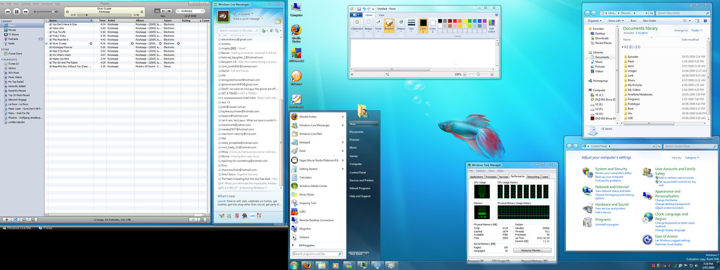
Task: Open the Paint application menu button
Action: point(355,15)
